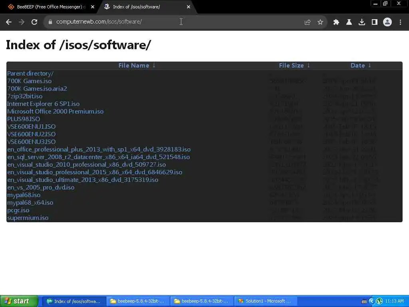
Task: Close the Index of /isos/software/ tab
Action: pos(189,7)
